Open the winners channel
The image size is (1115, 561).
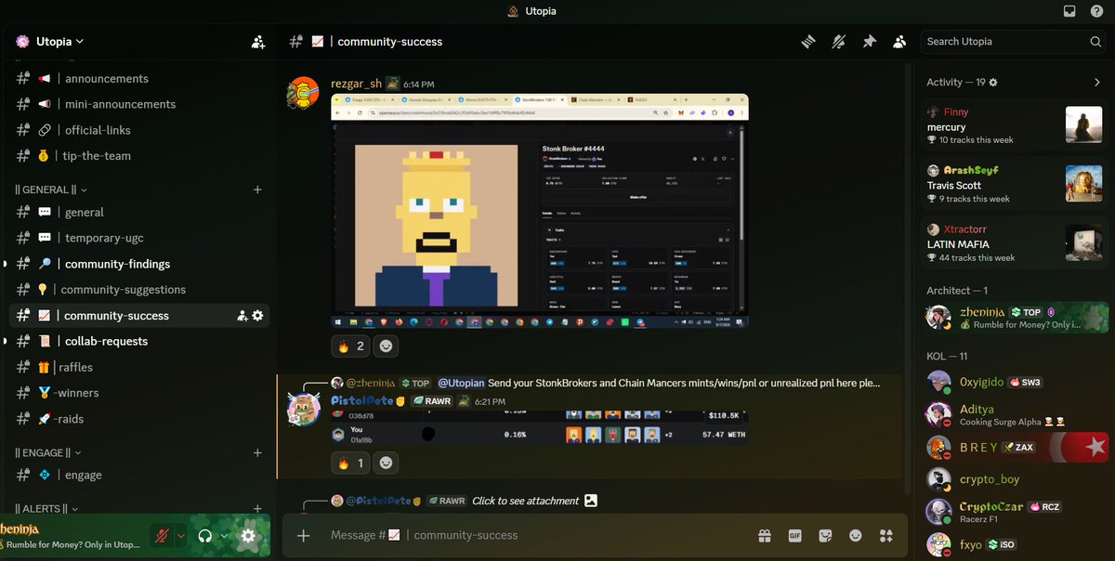[139, 393]
